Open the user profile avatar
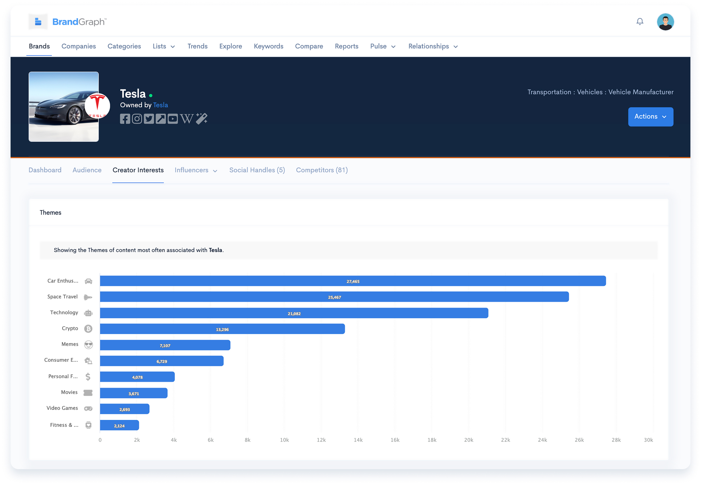The width and height of the screenshot is (701, 485). [x=665, y=22]
